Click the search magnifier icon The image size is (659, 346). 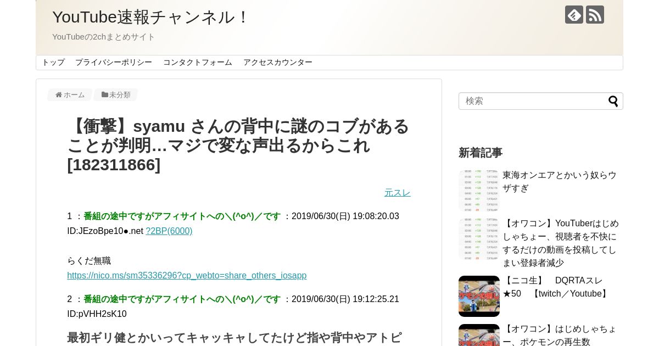[613, 101]
